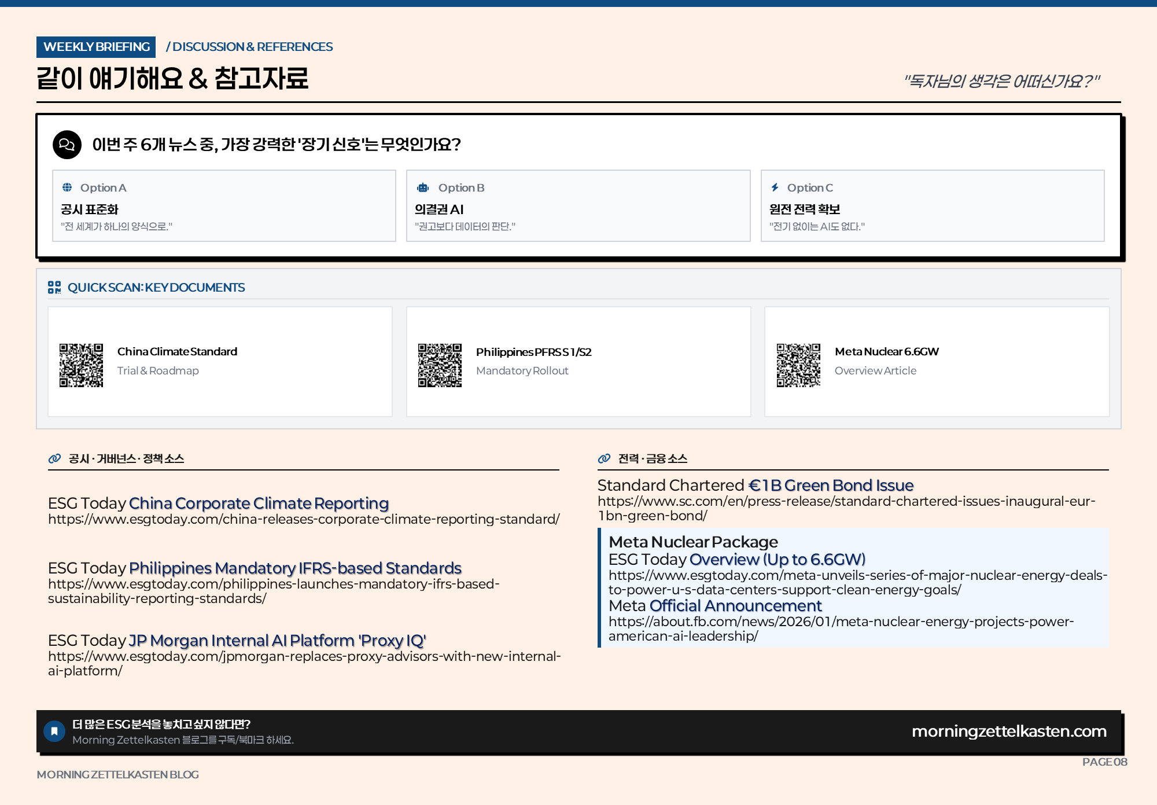Screen dimensions: 1157x805
Task: Click morningzettelkasten.com in the footer
Action: click(1009, 731)
